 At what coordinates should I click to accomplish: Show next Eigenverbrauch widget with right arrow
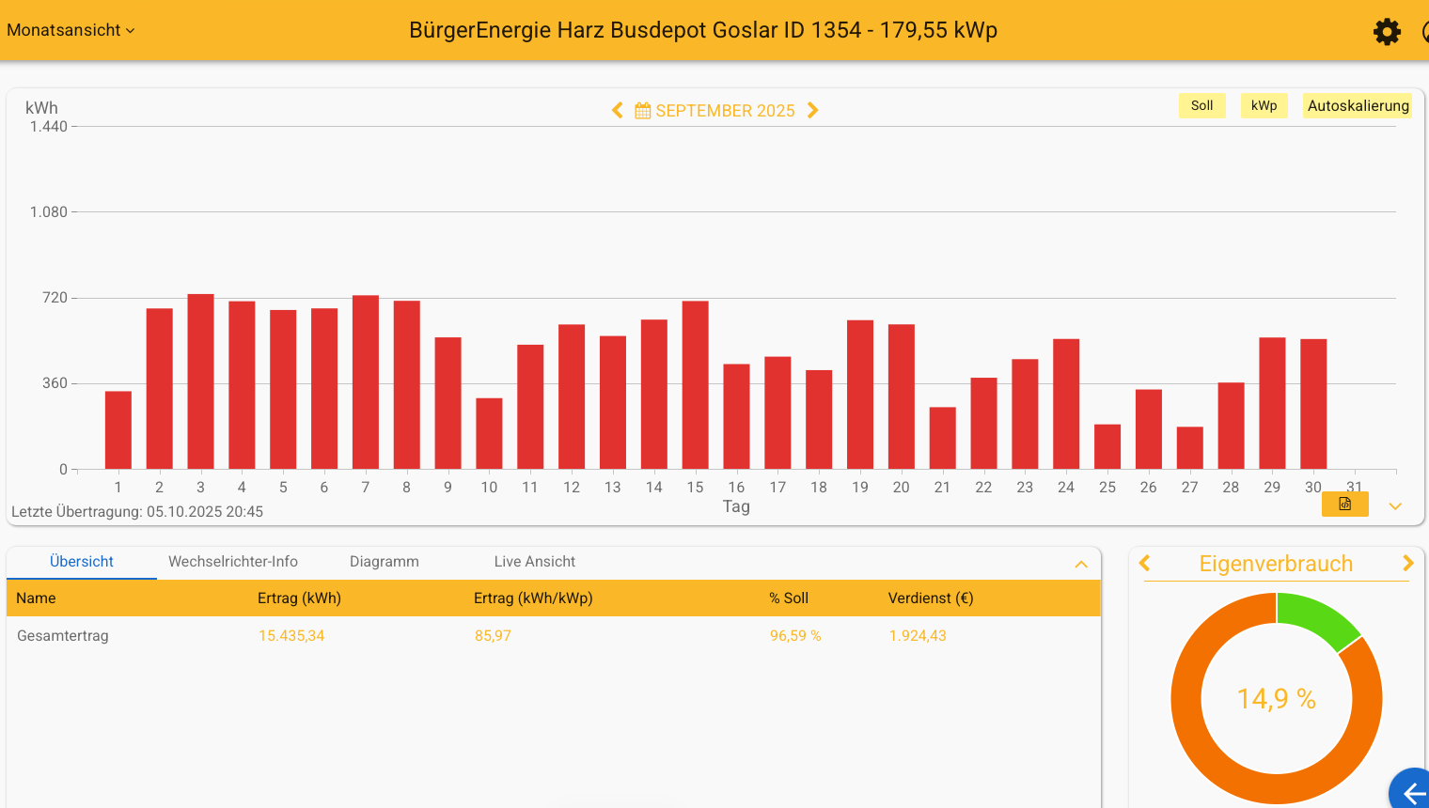1407,564
